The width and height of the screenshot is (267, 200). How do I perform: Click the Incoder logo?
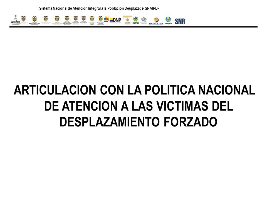pyautogui.click(x=127, y=20)
